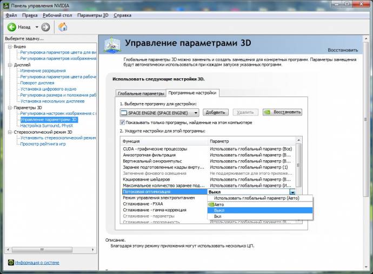Select CUDA - графические процессоры row

pos(208,149)
